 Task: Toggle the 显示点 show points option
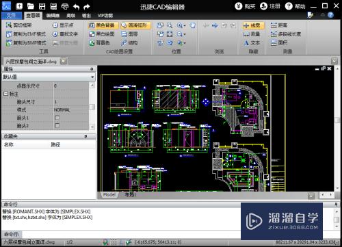[x=63, y=25]
